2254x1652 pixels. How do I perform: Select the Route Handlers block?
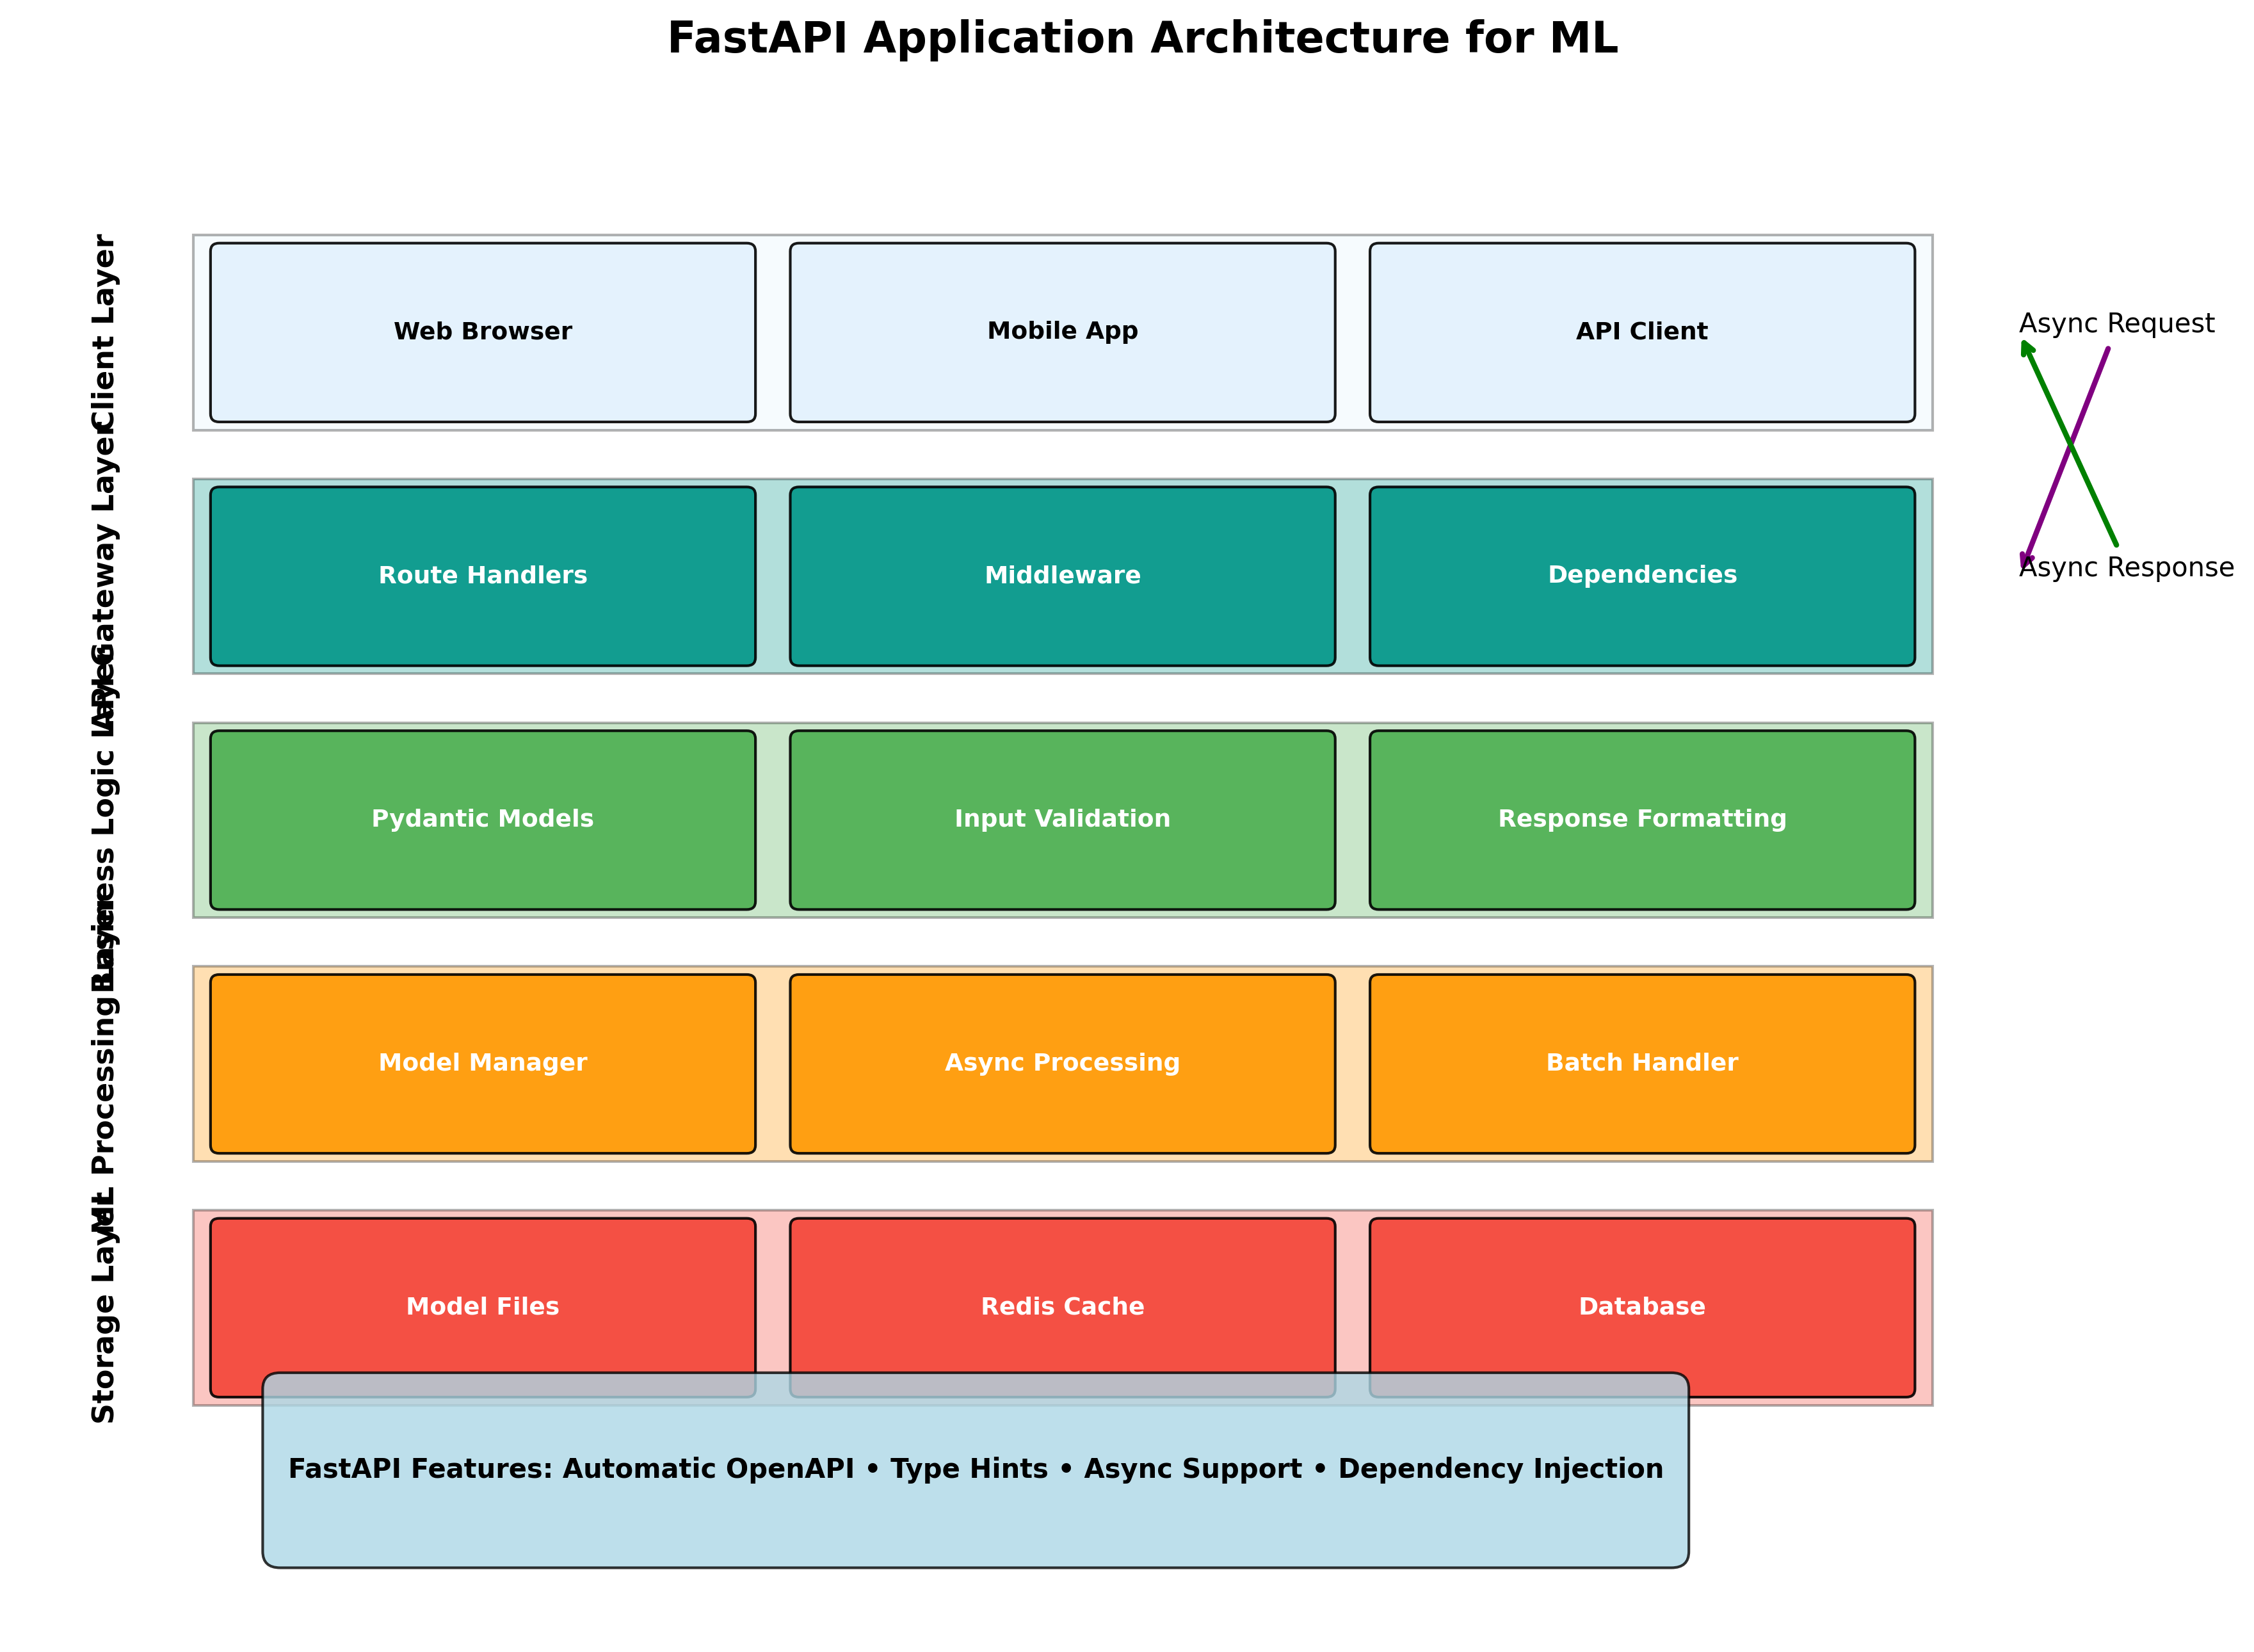click(482, 576)
